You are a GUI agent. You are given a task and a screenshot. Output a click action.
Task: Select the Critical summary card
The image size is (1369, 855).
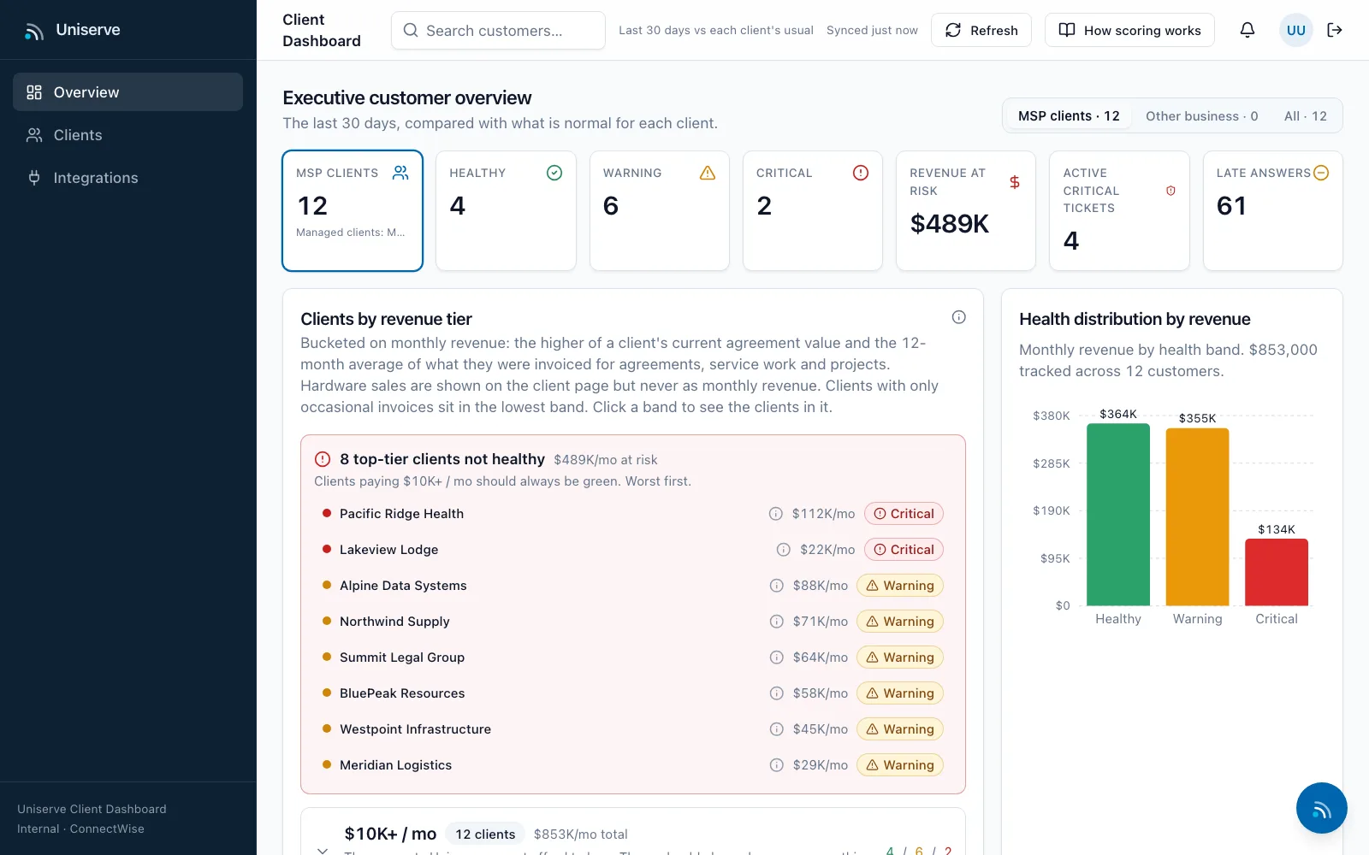813,210
